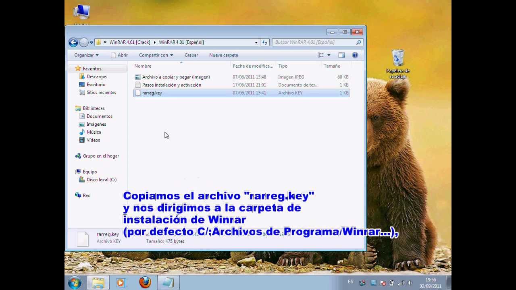Expand the breadcrumb overflow chevron «

click(x=105, y=42)
